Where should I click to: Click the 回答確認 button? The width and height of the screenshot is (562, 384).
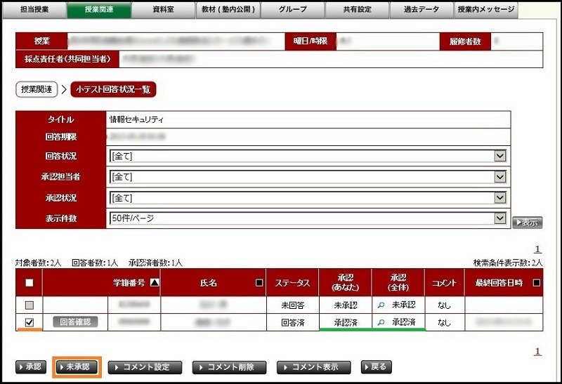pyautogui.click(x=75, y=322)
